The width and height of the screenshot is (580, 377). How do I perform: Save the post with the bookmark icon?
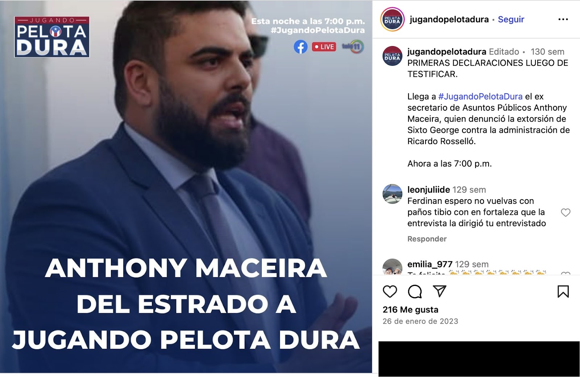[563, 291]
